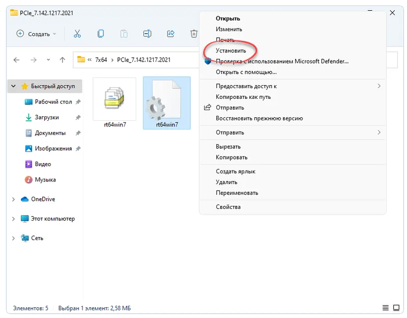The height and width of the screenshot is (318, 407).
Task: Switch to details list view icon
Action: (386, 308)
